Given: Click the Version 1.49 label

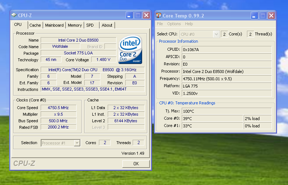Looking at the screenshot, I should pyautogui.click(x=133, y=153).
